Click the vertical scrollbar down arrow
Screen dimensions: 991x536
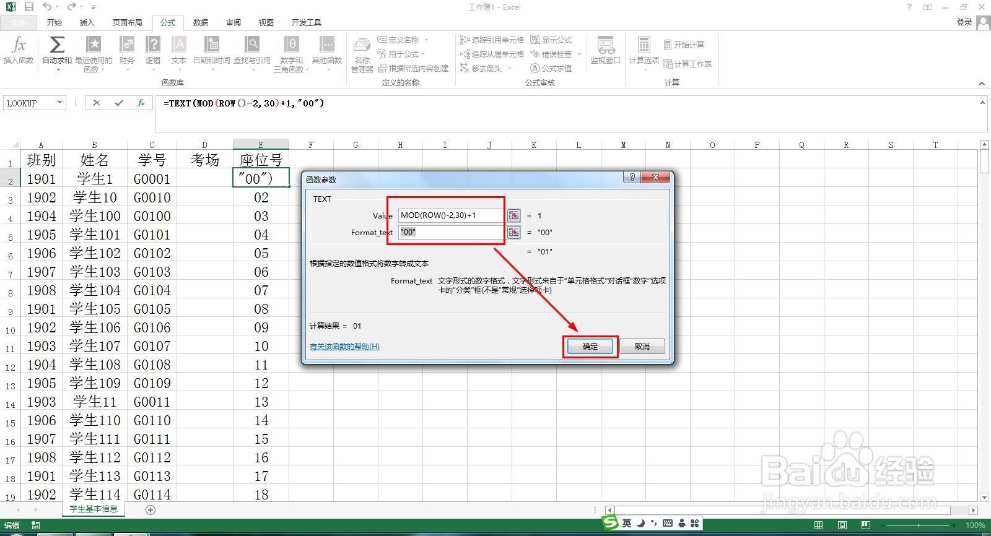click(x=985, y=497)
